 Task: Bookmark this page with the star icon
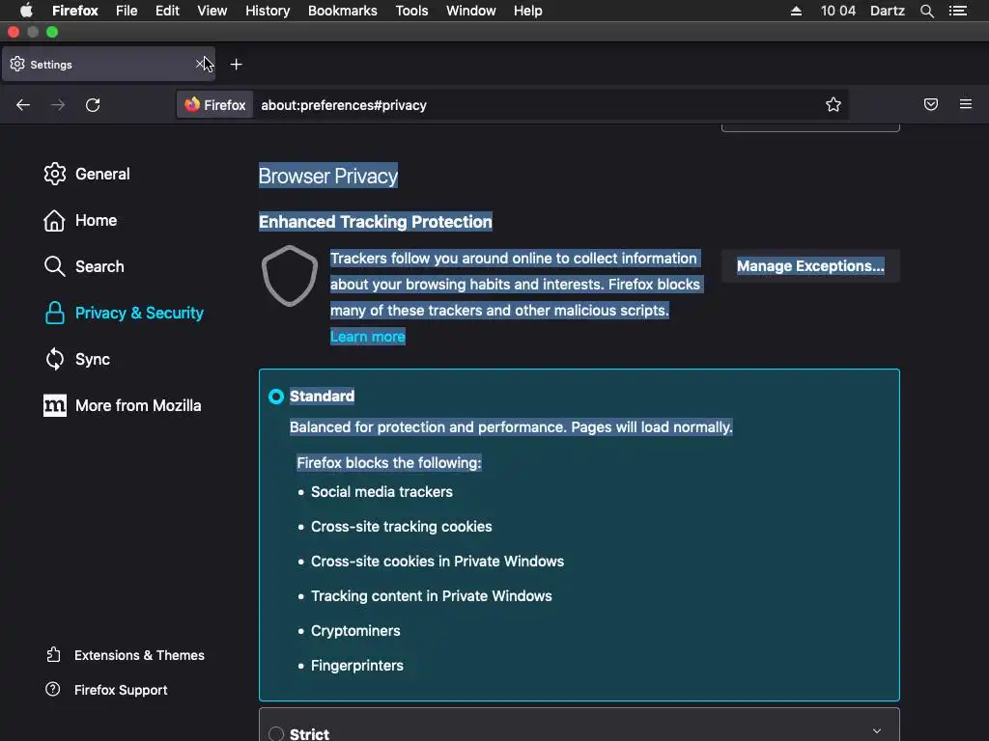[x=834, y=104]
